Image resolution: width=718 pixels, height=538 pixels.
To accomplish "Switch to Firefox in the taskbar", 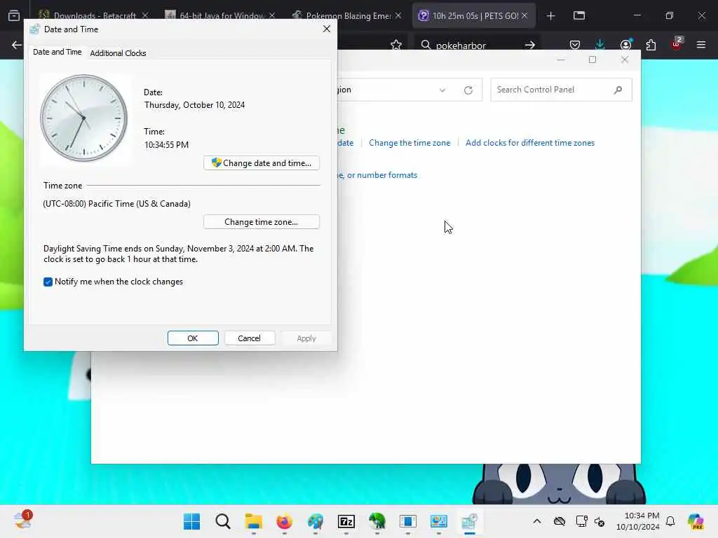I will click(285, 521).
